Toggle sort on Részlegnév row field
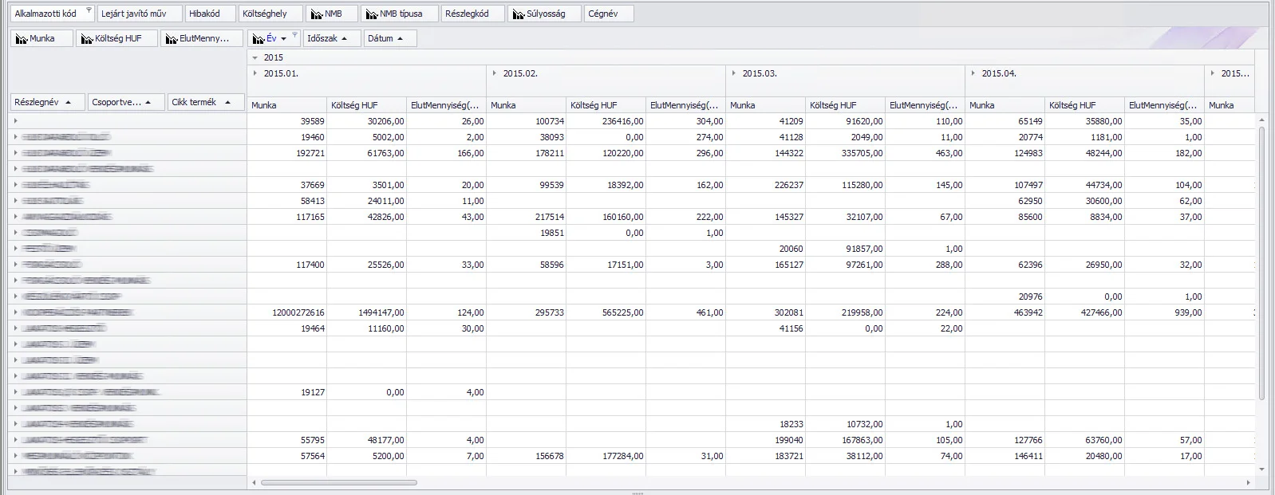 69,103
